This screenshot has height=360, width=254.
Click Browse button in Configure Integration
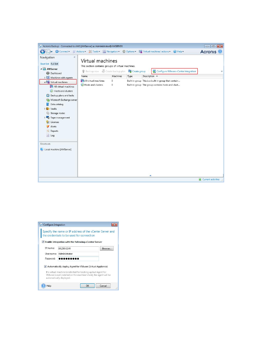[107, 248]
